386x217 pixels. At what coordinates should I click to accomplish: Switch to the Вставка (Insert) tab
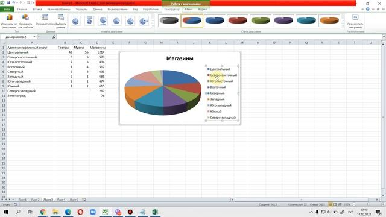coord(37,10)
